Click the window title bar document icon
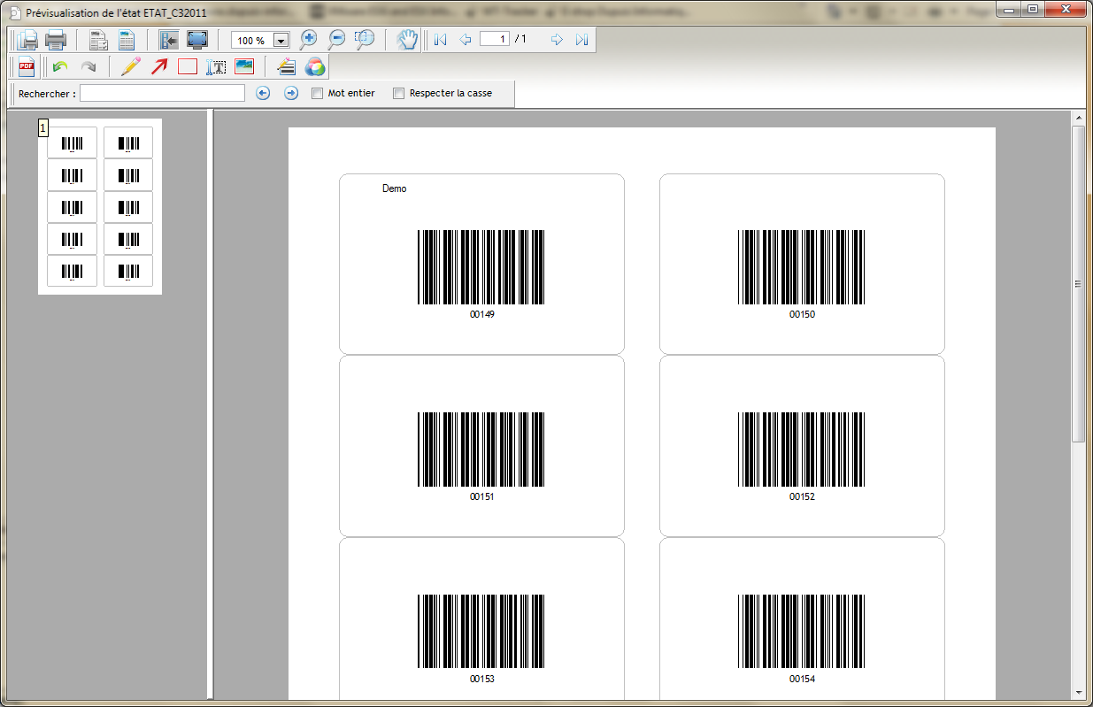The height and width of the screenshot is (707, 1093). pos(13,13)
